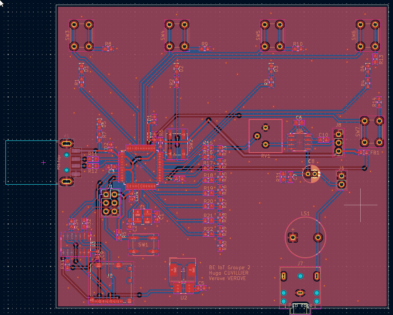The width and height of the screenshot is (393, 315).
Task: Click the R8 resistor near SW3
Action: (108, 49)
